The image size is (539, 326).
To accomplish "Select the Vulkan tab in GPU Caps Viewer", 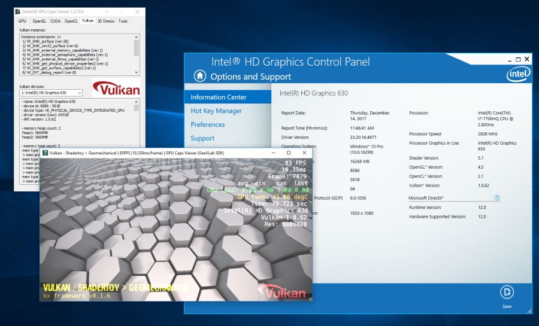I will point(87,20).
